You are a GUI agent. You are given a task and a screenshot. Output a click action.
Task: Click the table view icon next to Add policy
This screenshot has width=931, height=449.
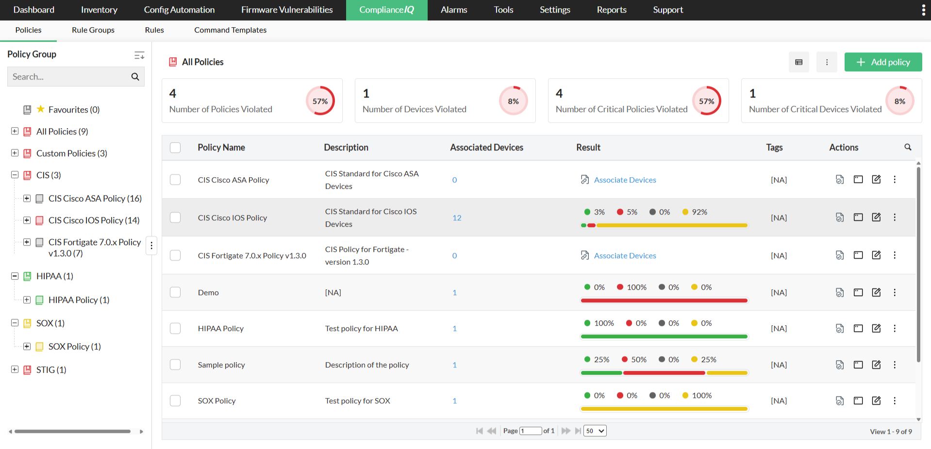click(x=798, y=62)
